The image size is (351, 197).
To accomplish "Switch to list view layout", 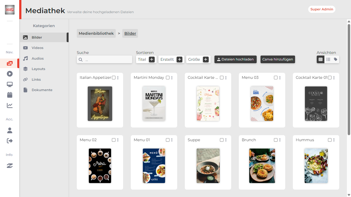I will pyautogui.click(x=328, y=59).
